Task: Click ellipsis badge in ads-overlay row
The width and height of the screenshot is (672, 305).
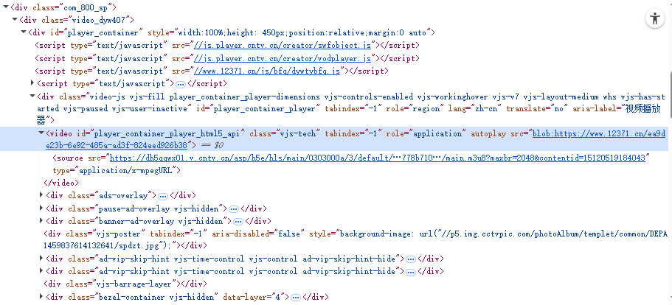Action: (x=163, y=197)
